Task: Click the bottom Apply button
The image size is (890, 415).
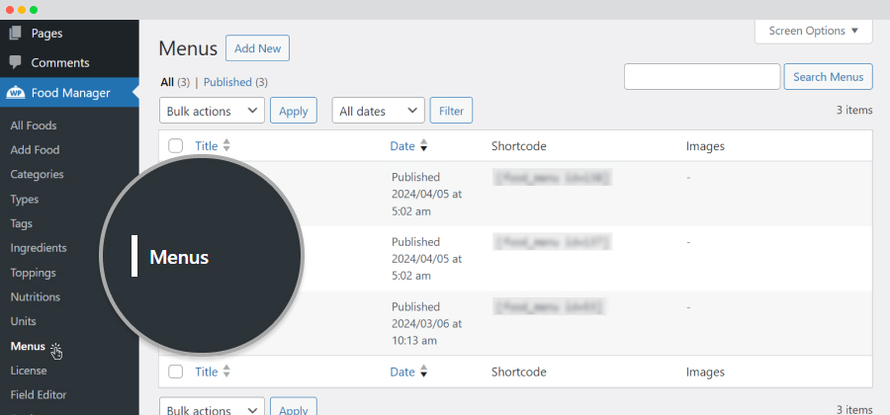Action: (294, 407)
